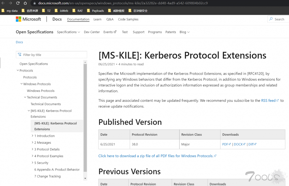Expand the 3 Protocol Details section

click(32, 149)
